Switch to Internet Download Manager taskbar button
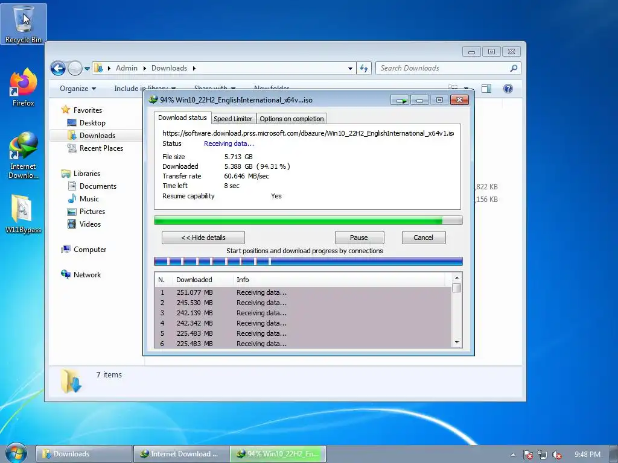This screenshot has height=463, width=618. click(181, 454)
